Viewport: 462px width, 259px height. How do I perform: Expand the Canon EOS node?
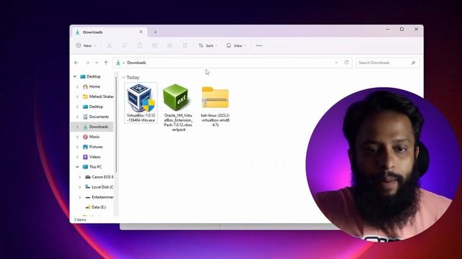pyautogui.click(x=79, y=177)
